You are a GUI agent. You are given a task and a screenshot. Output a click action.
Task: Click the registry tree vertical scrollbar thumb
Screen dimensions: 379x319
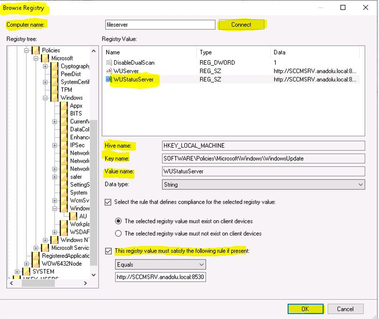pos(94,193)
